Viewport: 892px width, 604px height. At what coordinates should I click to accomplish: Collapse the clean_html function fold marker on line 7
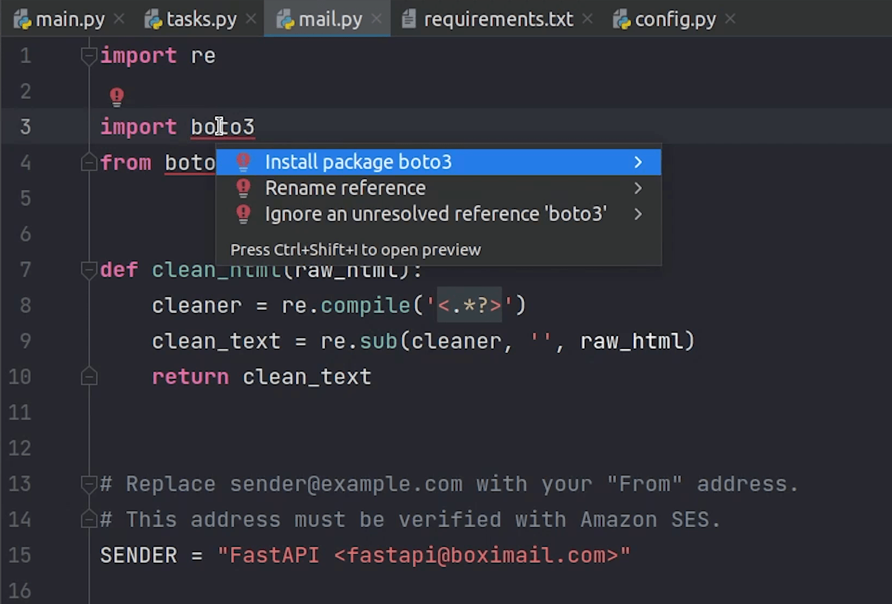click(x=89, y=269)
